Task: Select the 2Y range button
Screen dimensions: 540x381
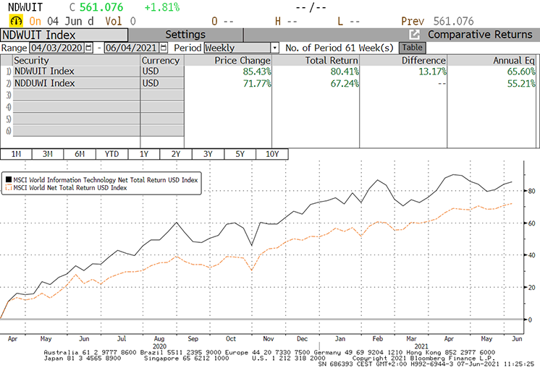Action: (176, 154)
